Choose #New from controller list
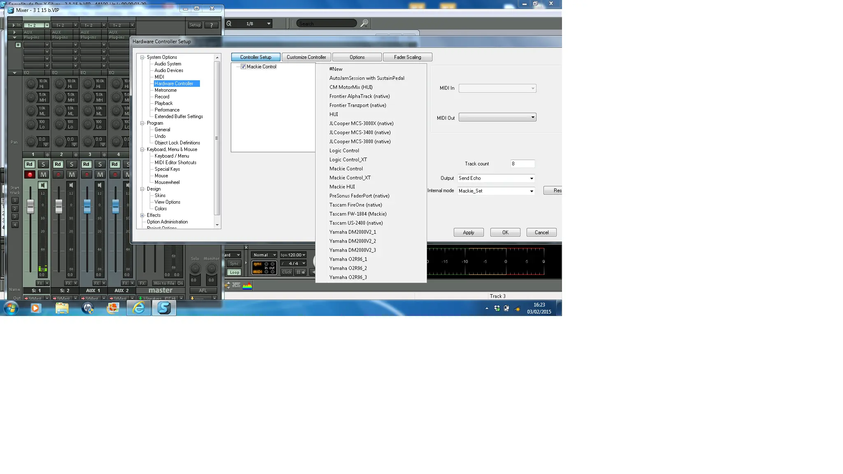The width and height of the screenshot is (843, 474). pyautogui.click(x=336, y=69)
